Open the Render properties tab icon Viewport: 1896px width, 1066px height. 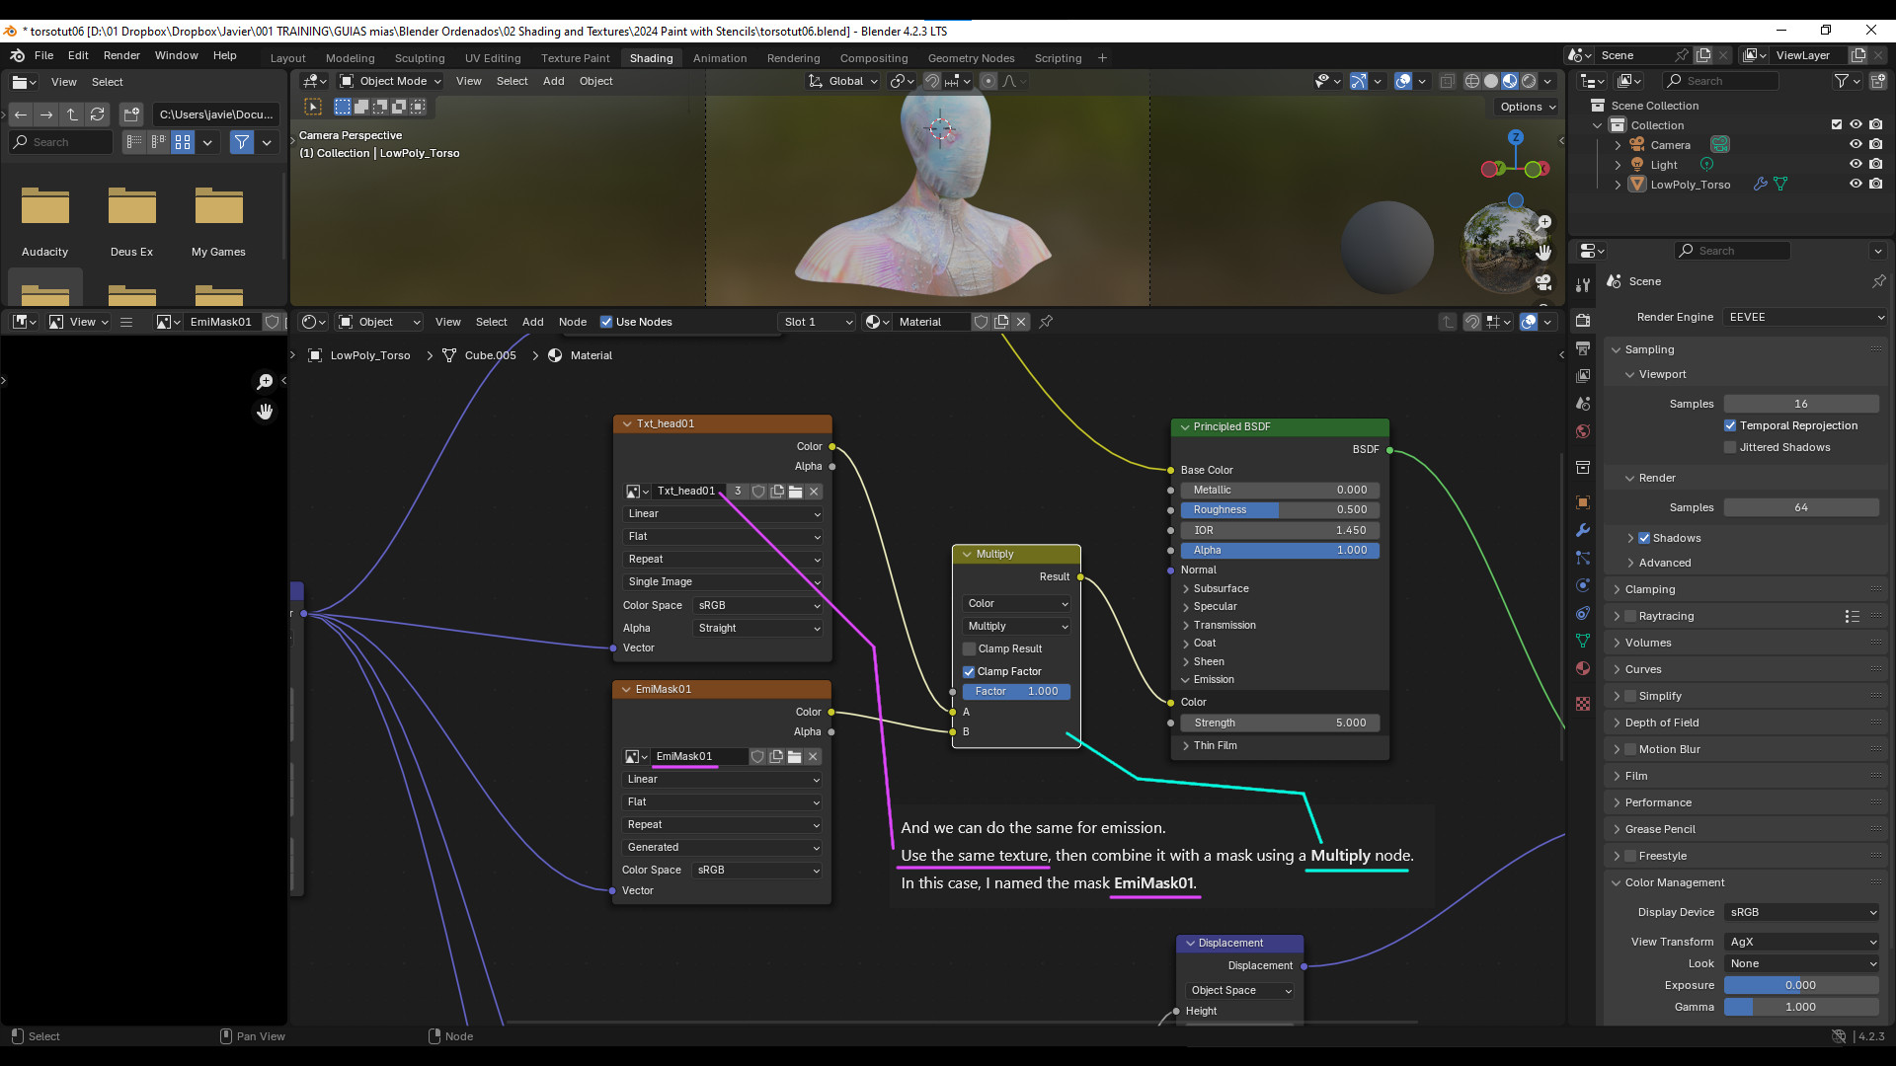(x=1583, y=320)
